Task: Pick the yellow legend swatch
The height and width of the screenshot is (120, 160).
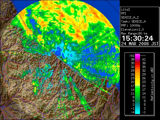Action: point(137,82)
